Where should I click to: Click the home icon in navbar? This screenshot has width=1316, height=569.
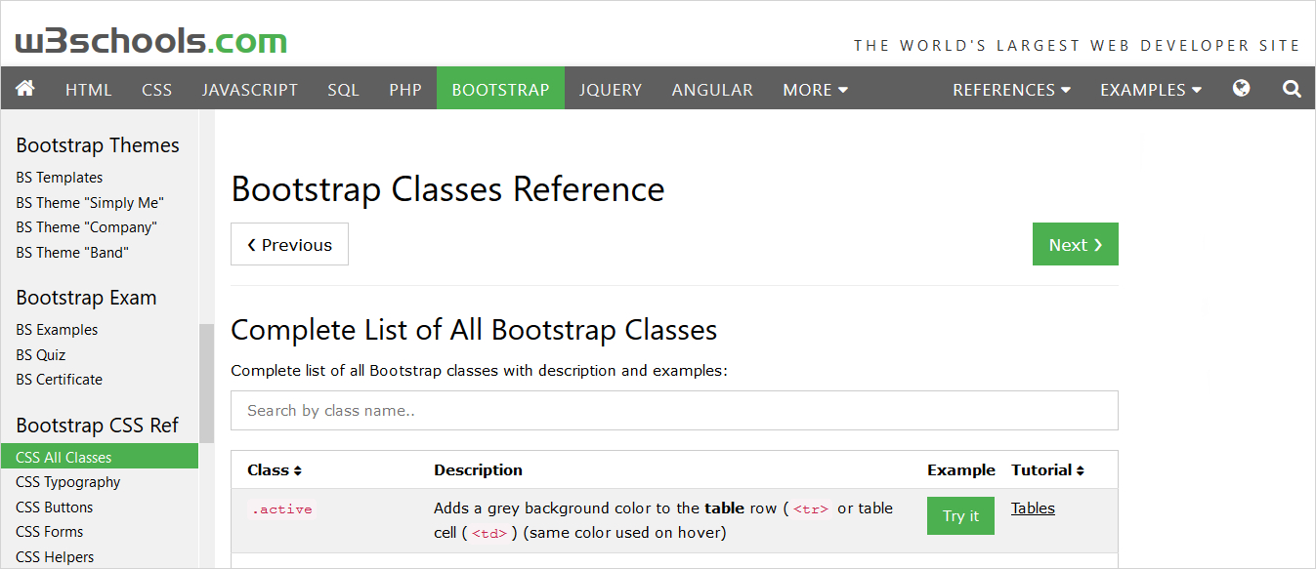(x=25, y=89)
